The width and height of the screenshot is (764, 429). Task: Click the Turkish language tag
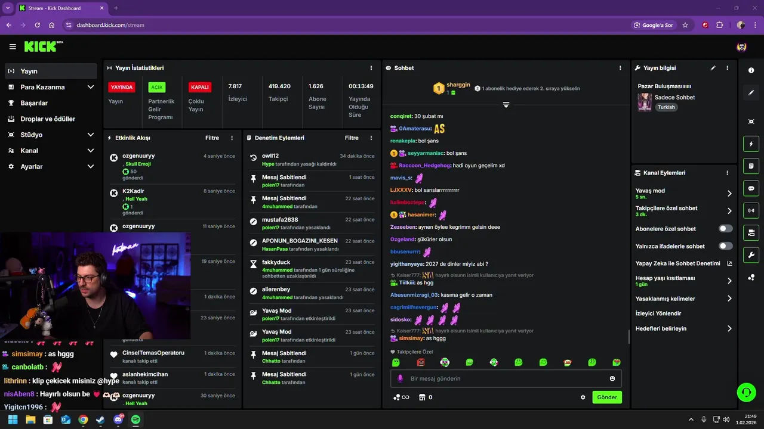[x=666, y=107]
